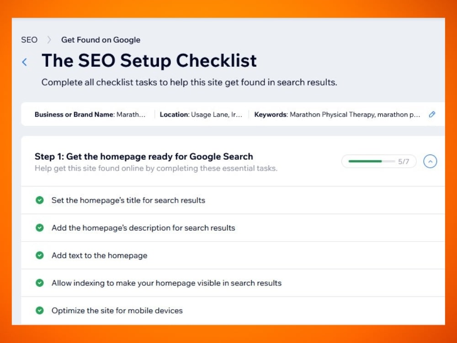
Task: Click the Business or Brand Name field
Action: 90,114
